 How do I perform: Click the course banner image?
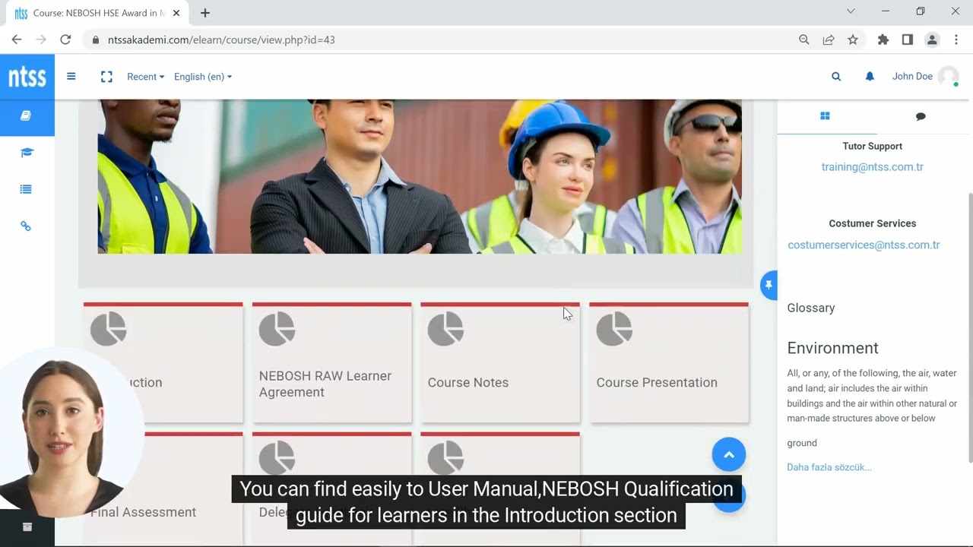click(420, 176)
